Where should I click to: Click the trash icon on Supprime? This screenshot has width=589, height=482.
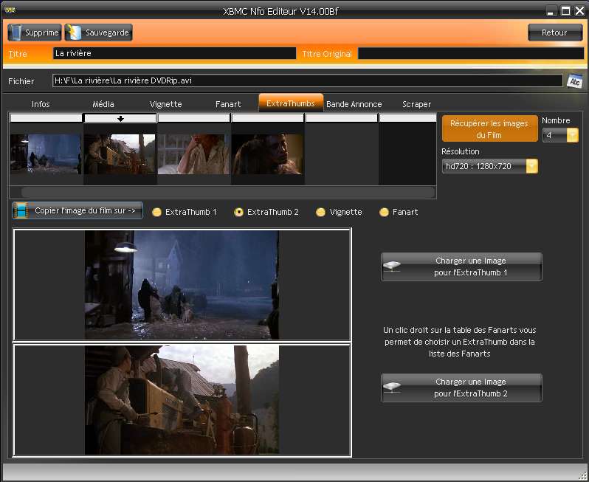15,32
